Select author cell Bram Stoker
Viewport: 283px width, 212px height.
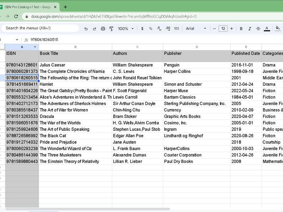(x=137, y=116)
